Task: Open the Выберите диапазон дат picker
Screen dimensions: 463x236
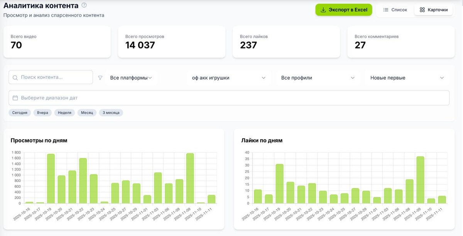Action: [229, 98]
